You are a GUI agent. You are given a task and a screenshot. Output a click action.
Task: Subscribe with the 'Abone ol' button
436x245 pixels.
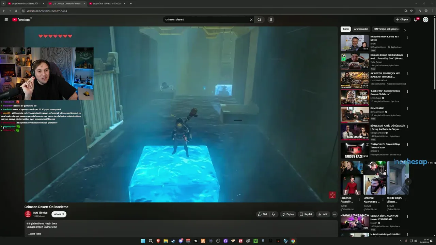point(59,214)
